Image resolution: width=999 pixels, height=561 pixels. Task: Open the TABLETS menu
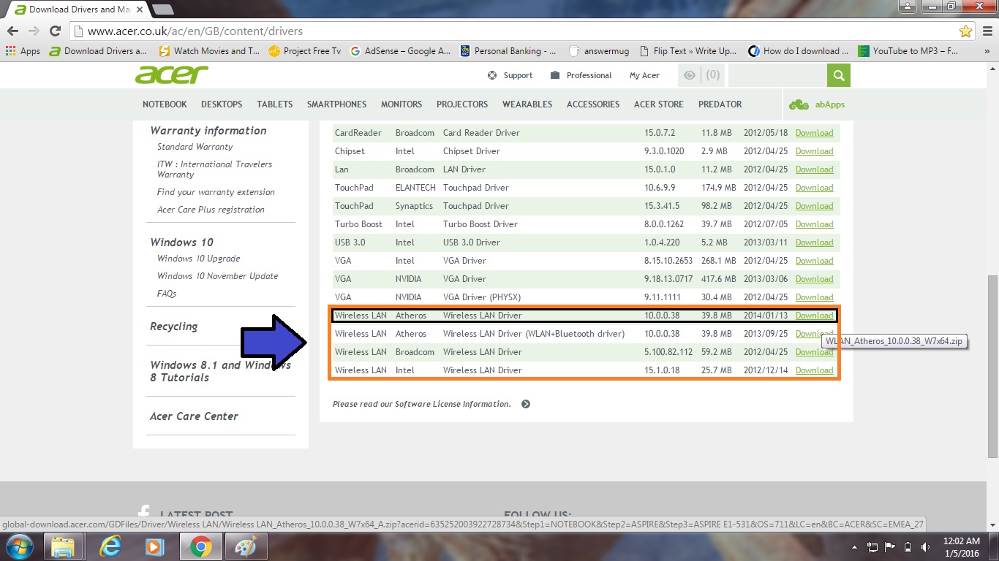(274, 104)
